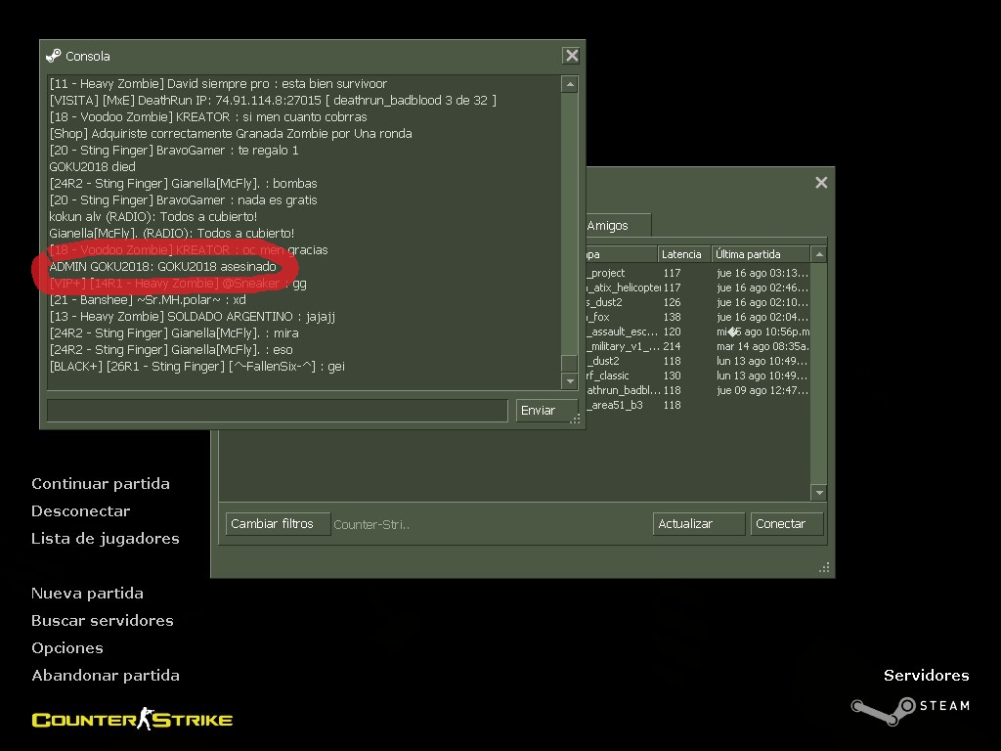Select Continuar partida from the main menu
The width and height of the screenshot is (1001, 751).
(101, 483)
